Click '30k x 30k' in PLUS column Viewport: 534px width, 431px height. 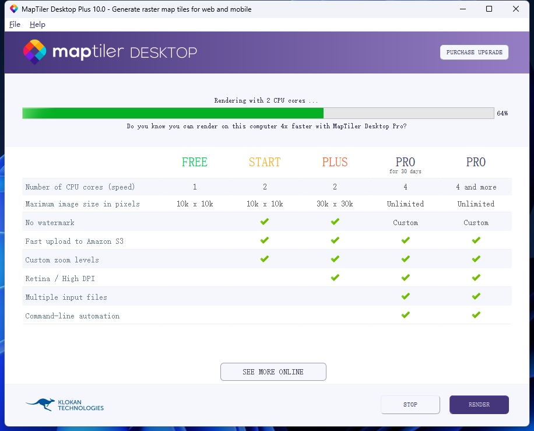pyautogui.click(x=335, y=204)
